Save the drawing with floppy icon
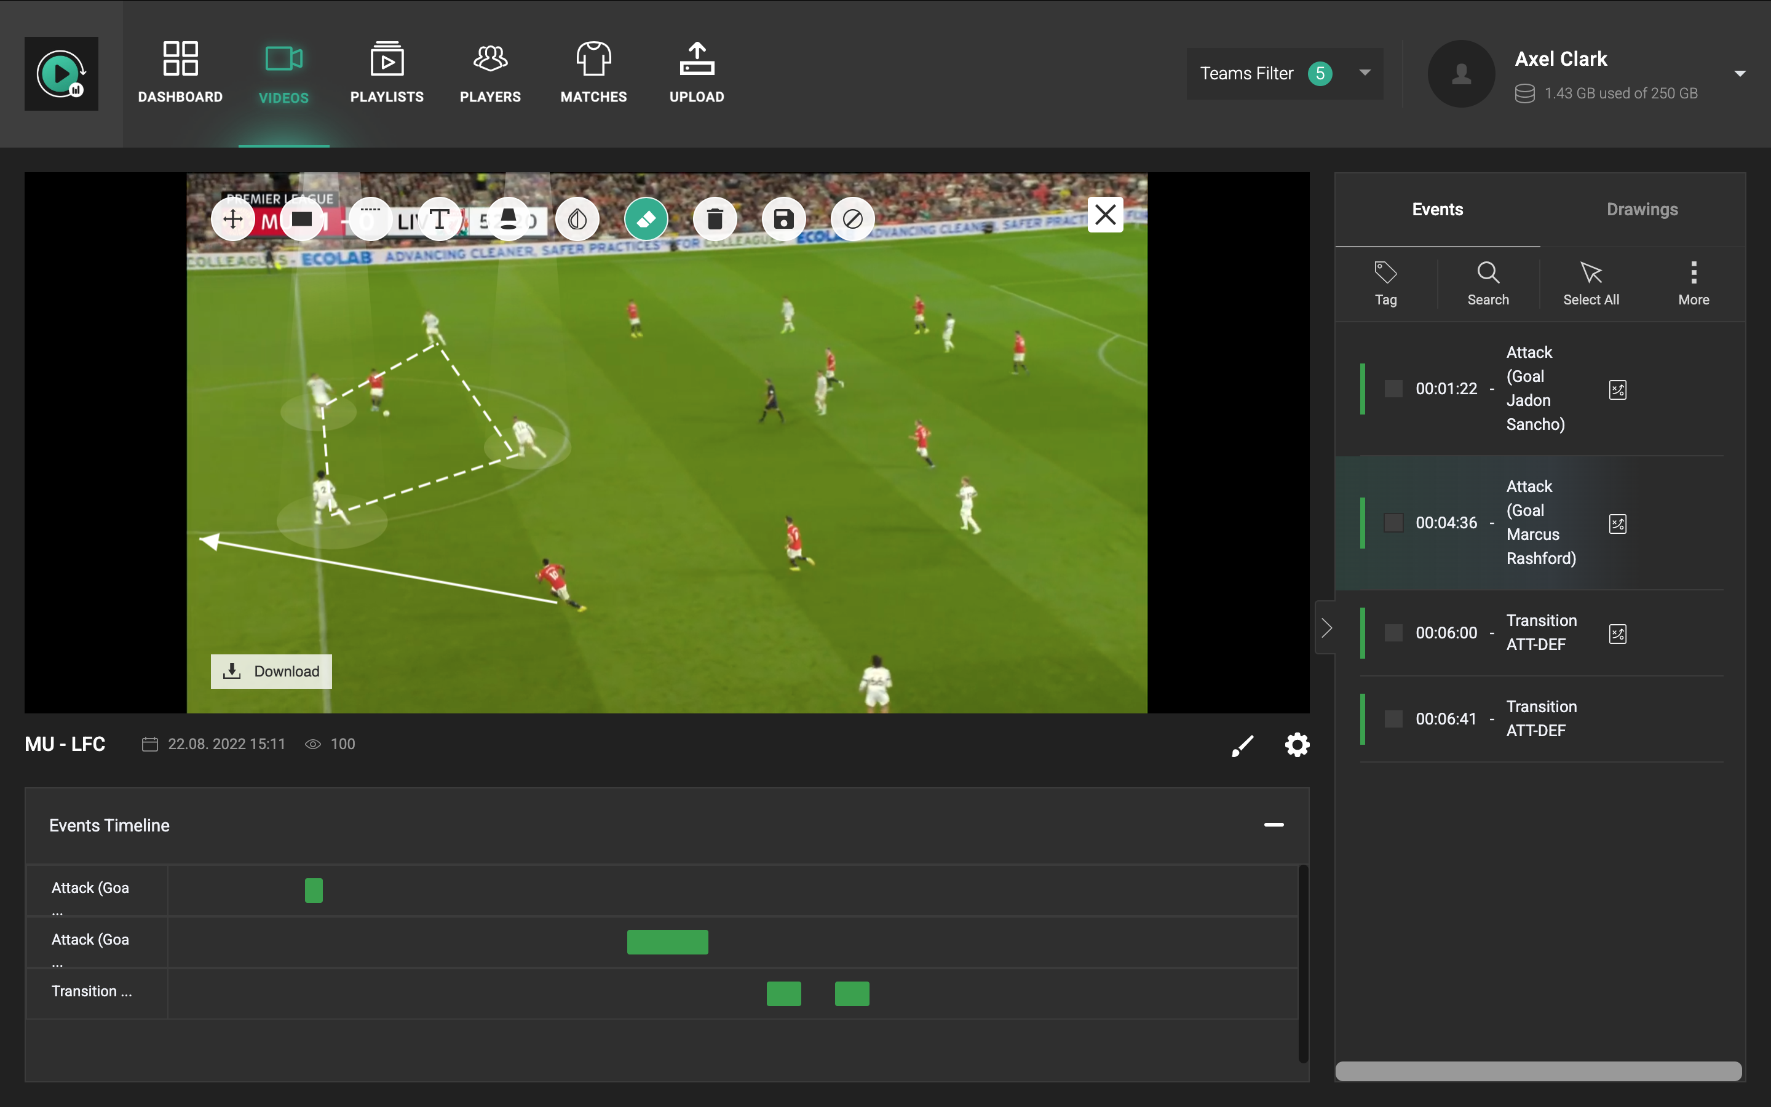1771x1107 pixels. 784,219
